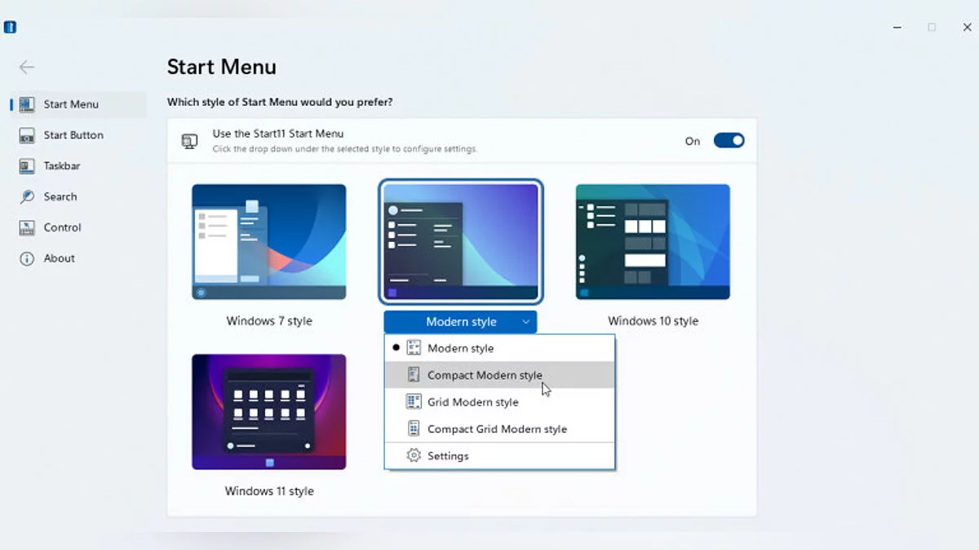The height and width of the screenshot is (550, 979).
Task: Click the Compact Modern style layout icon
Action: point(414,375)
